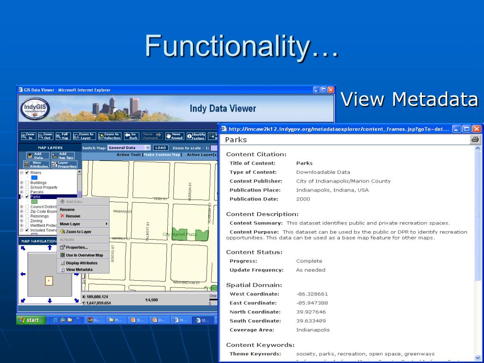Choose Display Attributes from the context menu

83,263
